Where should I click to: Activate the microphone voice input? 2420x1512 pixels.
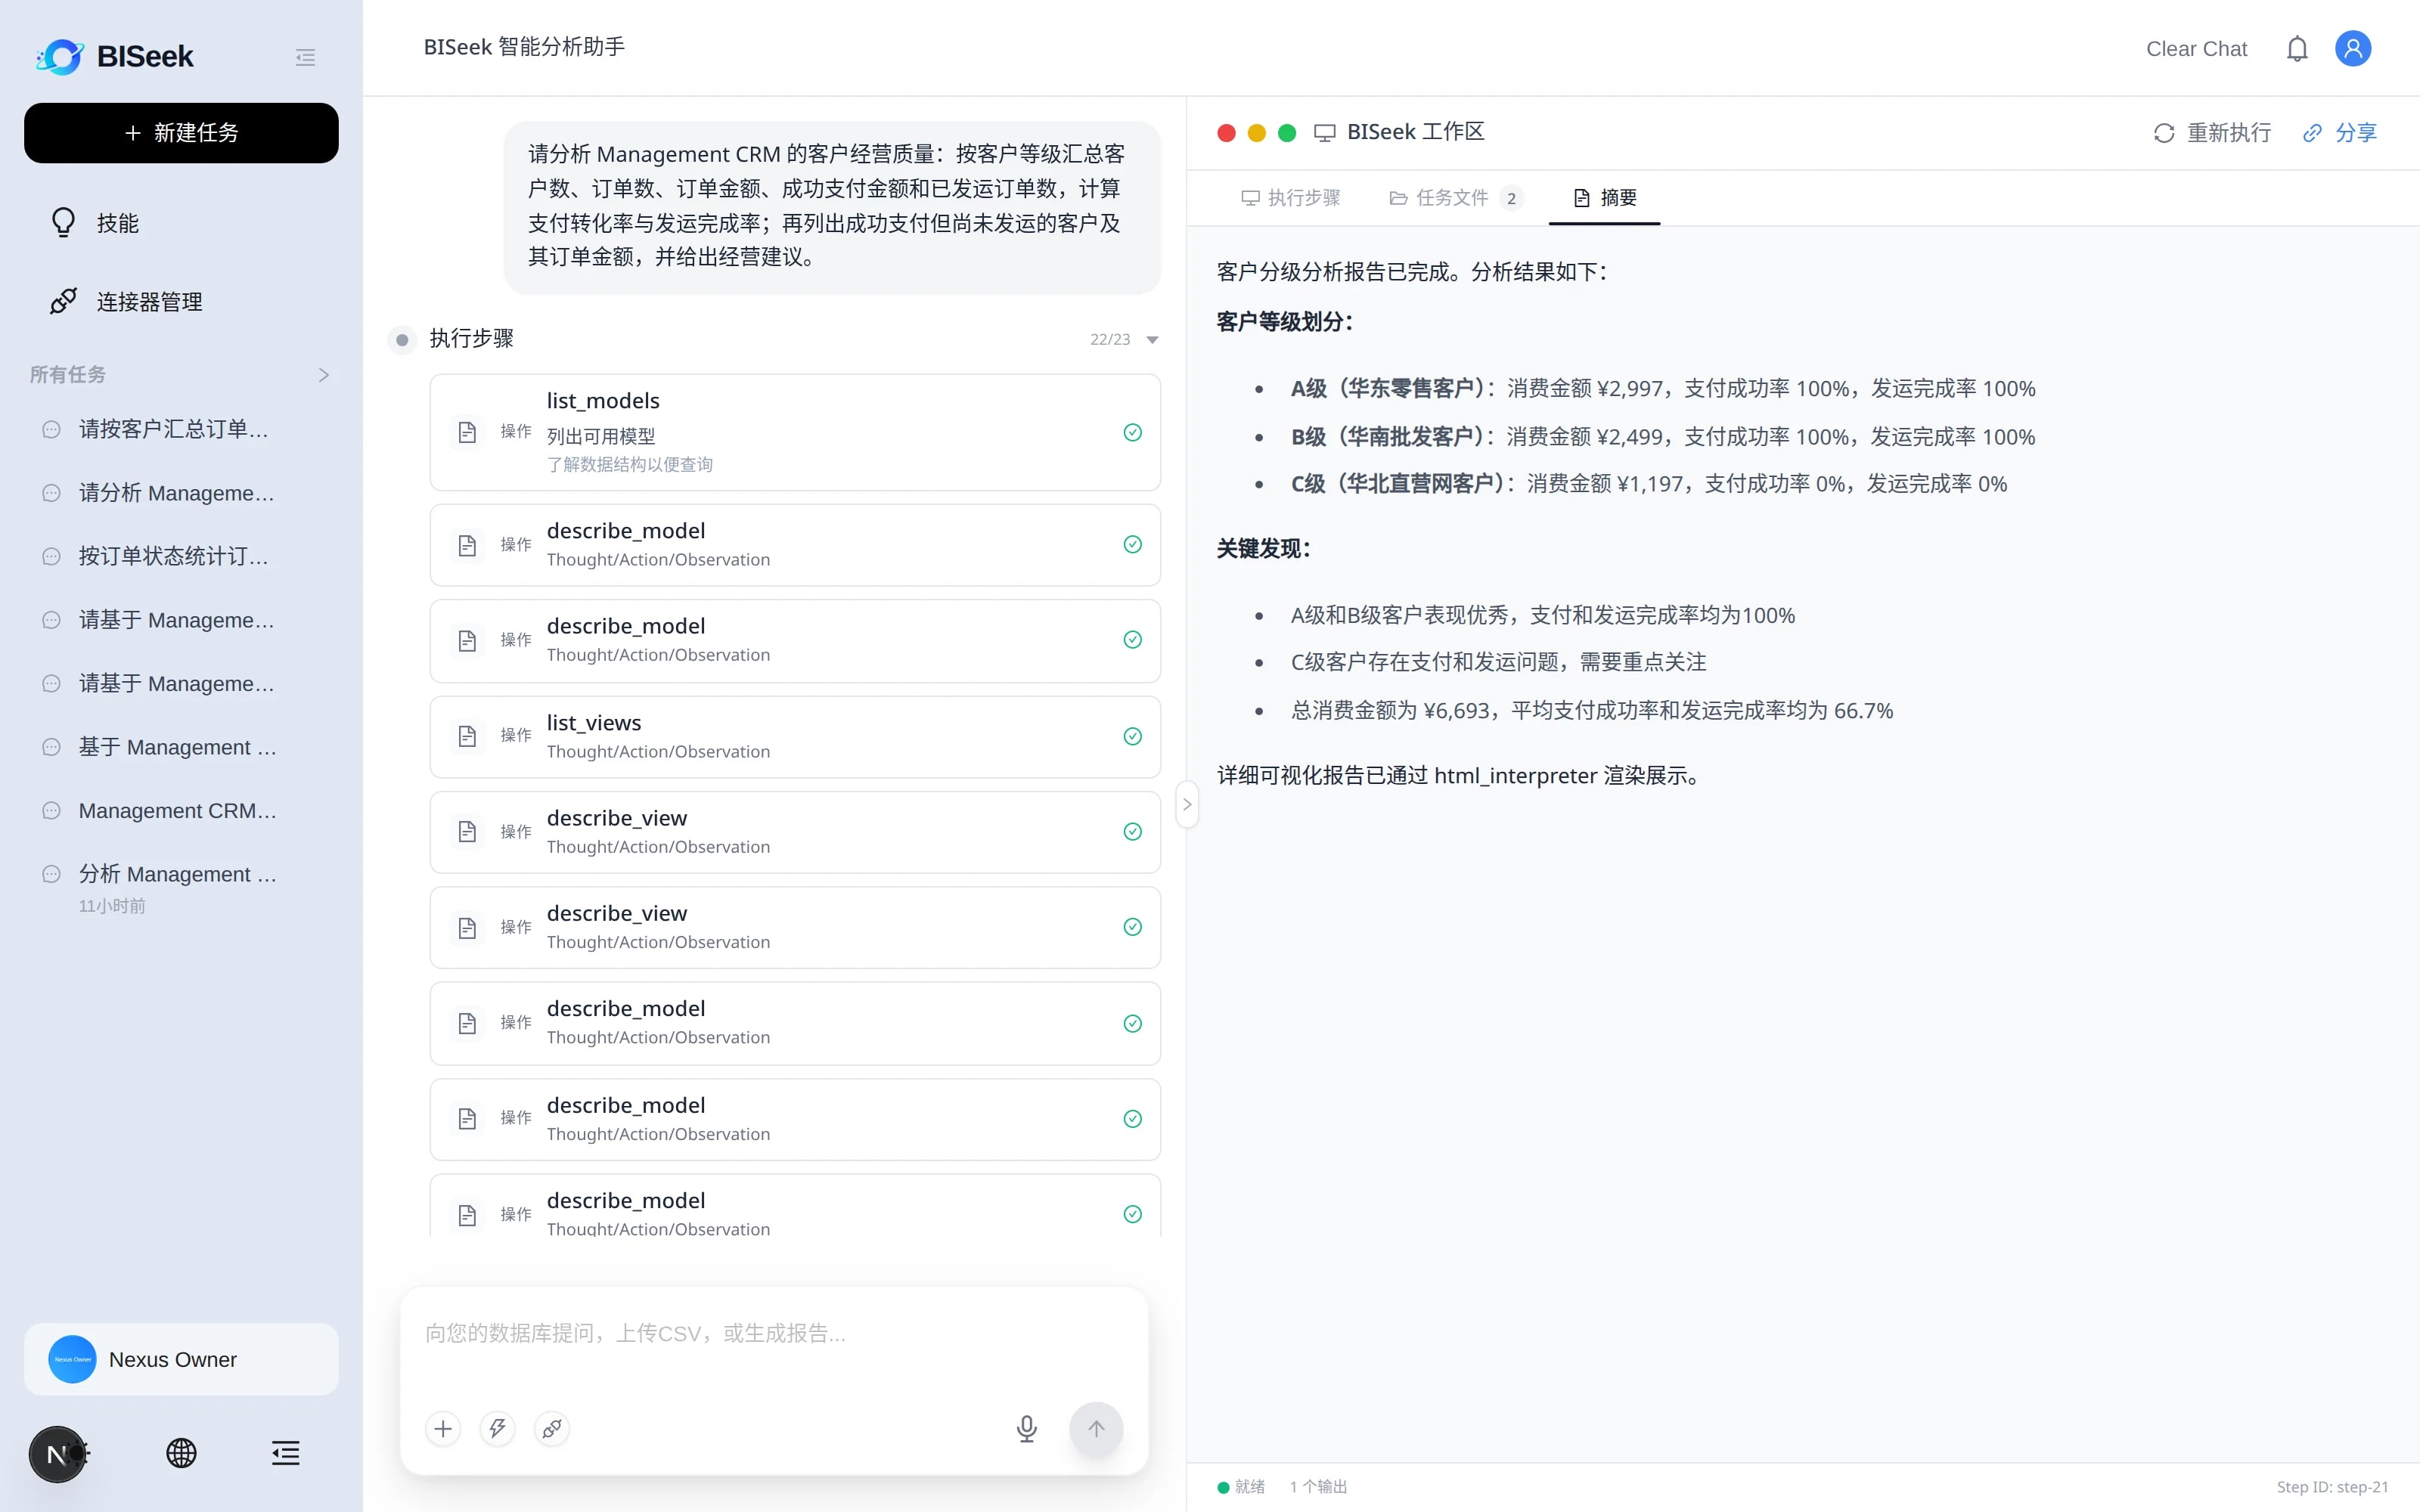pos(1026,1428)
